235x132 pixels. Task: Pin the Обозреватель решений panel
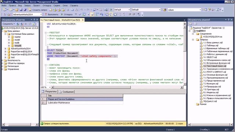pos(228,19)
